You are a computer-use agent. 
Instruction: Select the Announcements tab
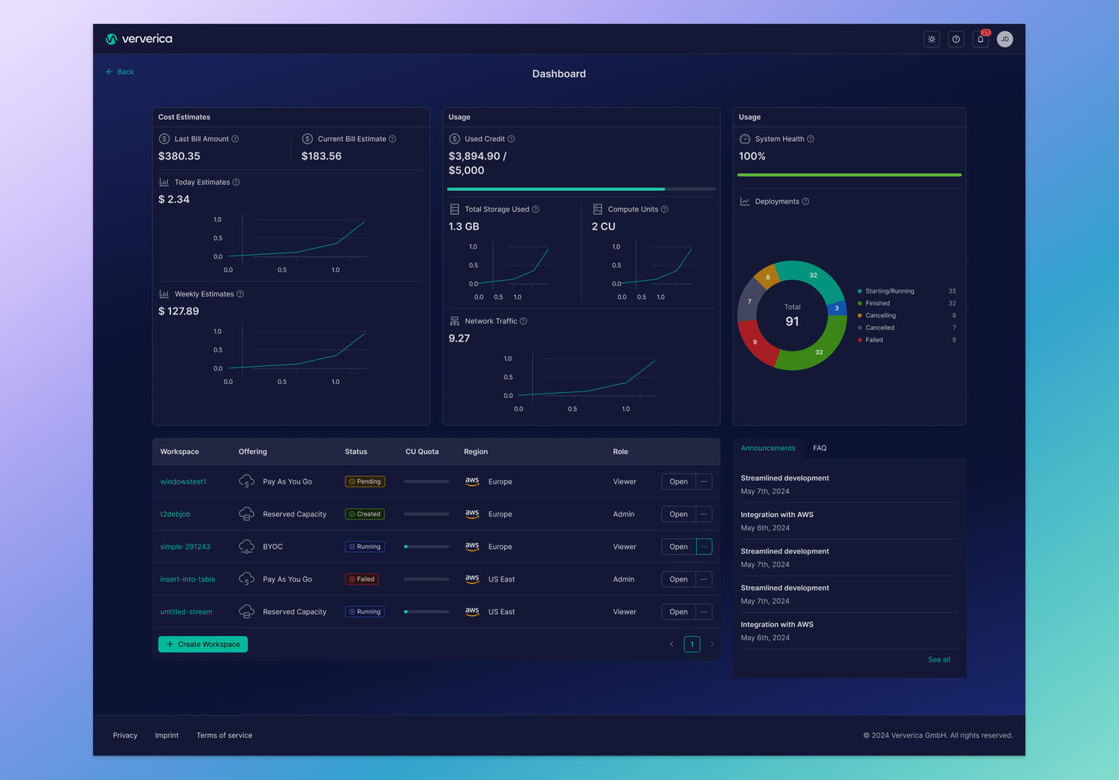(x=768, y=448)
